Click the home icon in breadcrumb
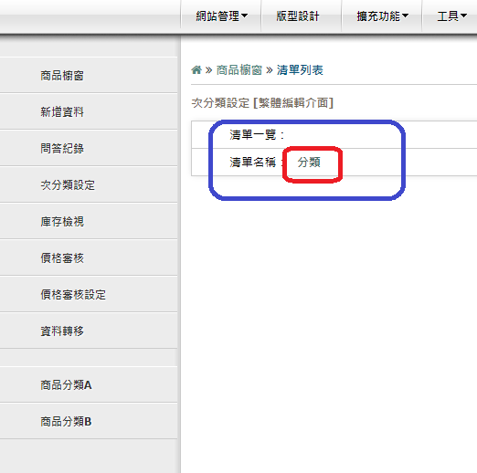This screenshot has height=473, width=477. point(196,70)
